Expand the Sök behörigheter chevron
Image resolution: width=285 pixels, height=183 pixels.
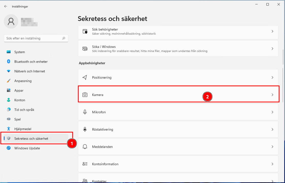click(x=272, y=31)
